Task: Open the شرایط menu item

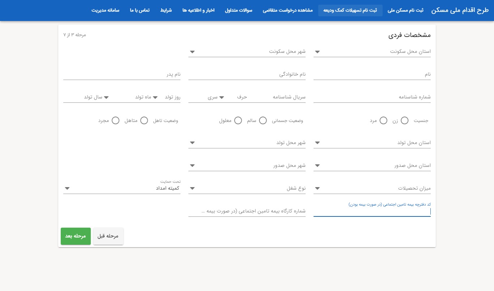Action: point(166,10)
